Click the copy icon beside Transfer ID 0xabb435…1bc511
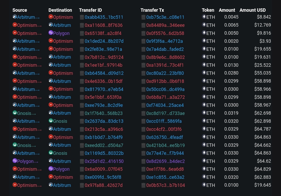The height and width of the screenshot is (196, 281). pos(82,17)
